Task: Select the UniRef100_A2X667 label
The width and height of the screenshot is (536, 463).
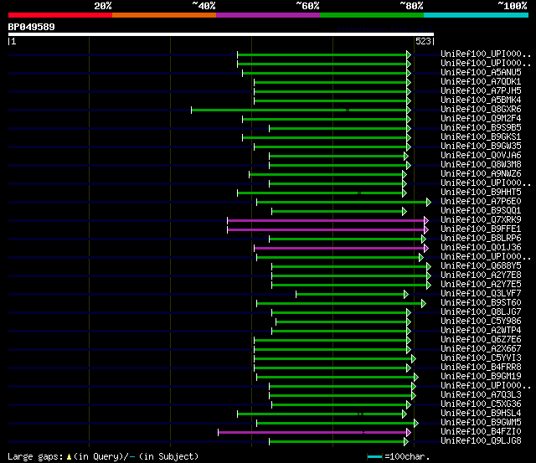Action: (481, 349)
